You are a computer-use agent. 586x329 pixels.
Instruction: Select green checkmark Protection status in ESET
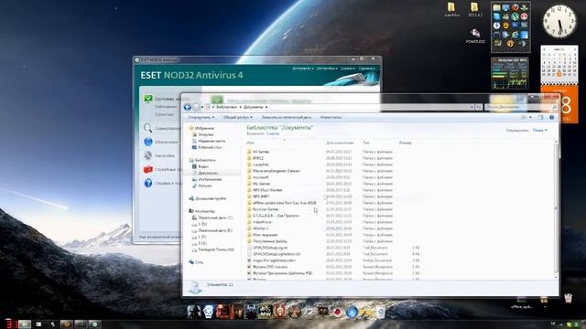point(148,99)
